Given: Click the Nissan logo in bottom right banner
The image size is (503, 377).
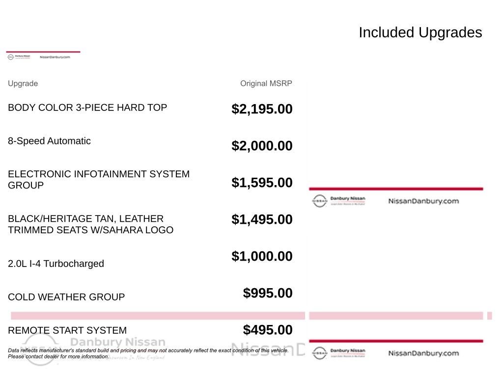Looking at the screenshot, I should (x=319, y=353).
